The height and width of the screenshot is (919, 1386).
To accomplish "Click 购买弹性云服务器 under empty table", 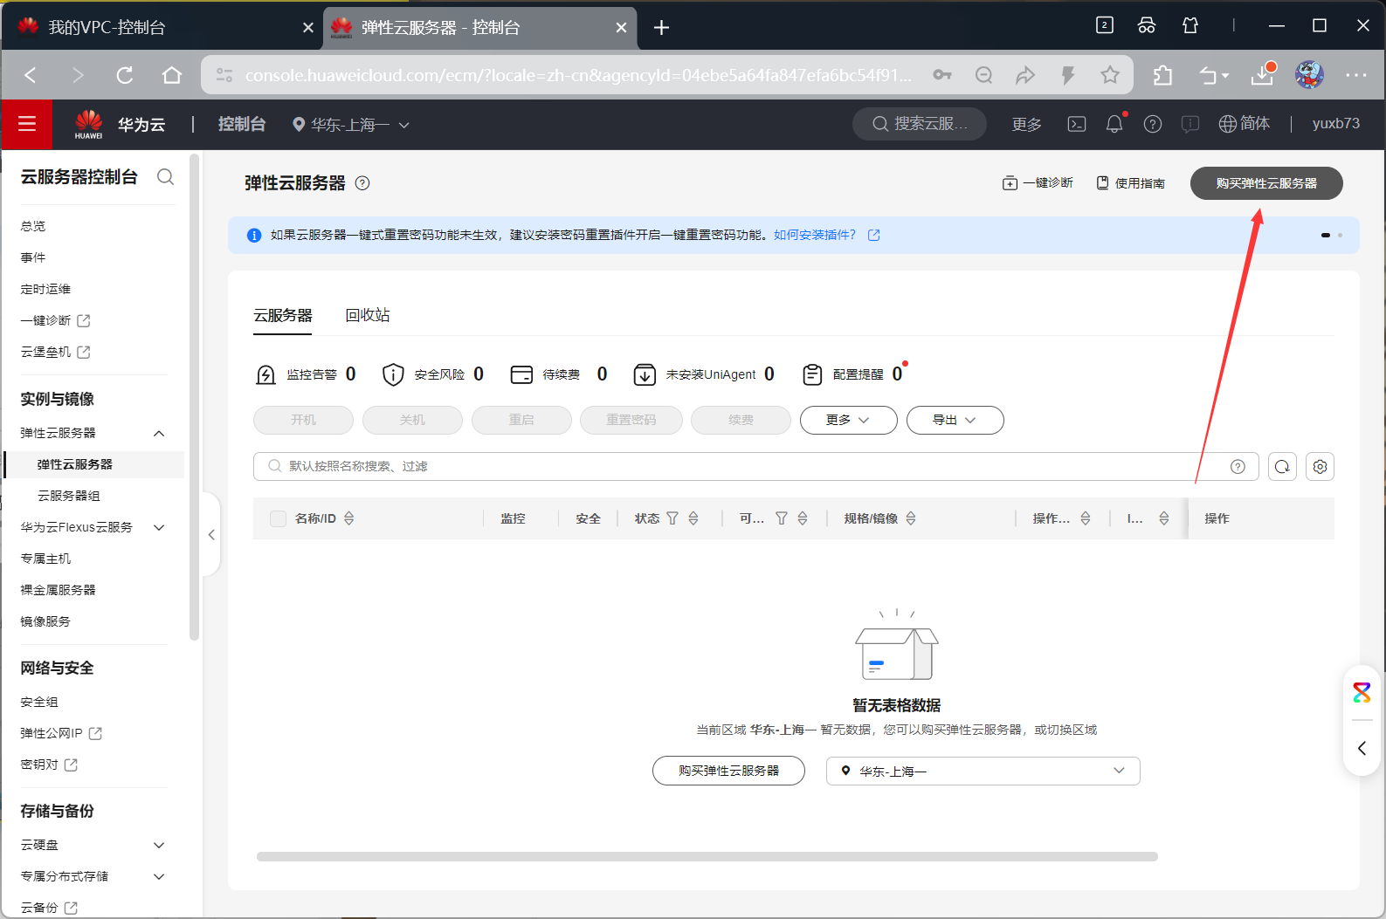I will tap(728, 771).
